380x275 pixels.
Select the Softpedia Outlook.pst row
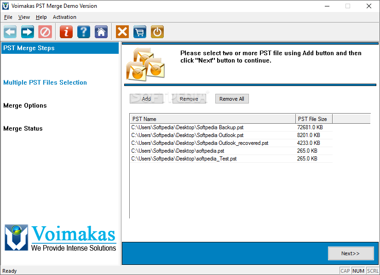(x=231, y=135)
